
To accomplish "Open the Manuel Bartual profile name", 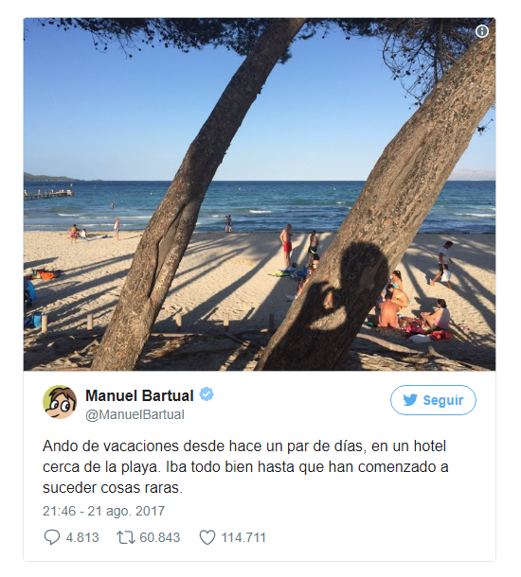I will click(x=139, y=395).
